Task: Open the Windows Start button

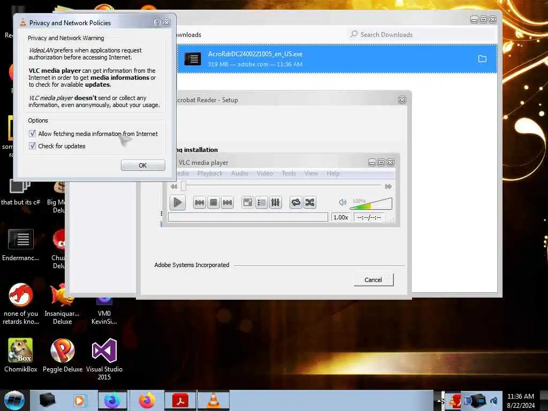Action: click(14, 400)
